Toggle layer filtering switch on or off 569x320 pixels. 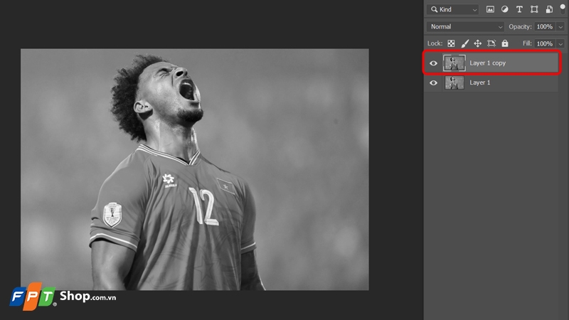click(x=563, y=9)
